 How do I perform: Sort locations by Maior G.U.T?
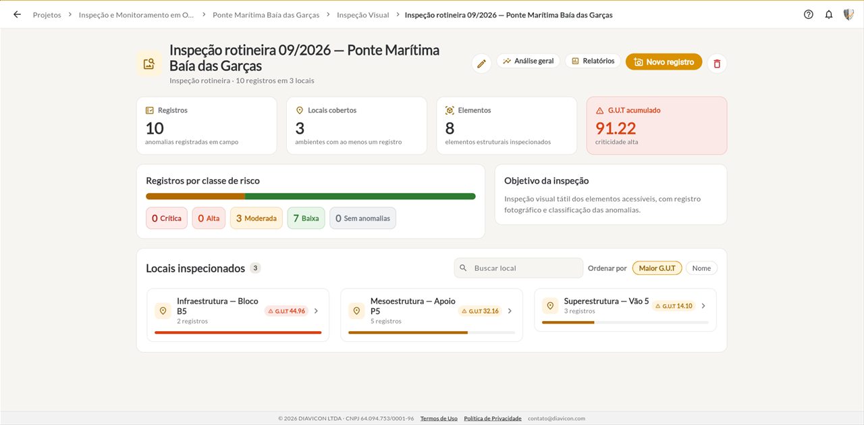point(657,268)
